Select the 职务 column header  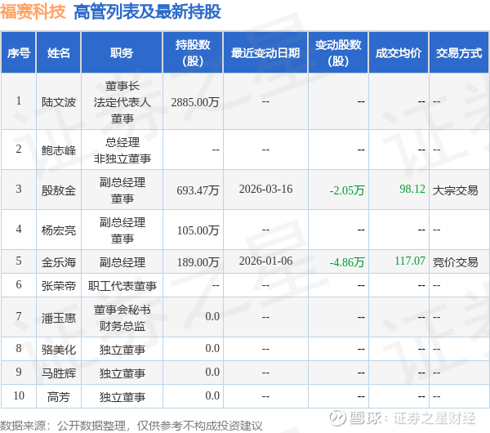pyautogui.click(x=122, y=53)
